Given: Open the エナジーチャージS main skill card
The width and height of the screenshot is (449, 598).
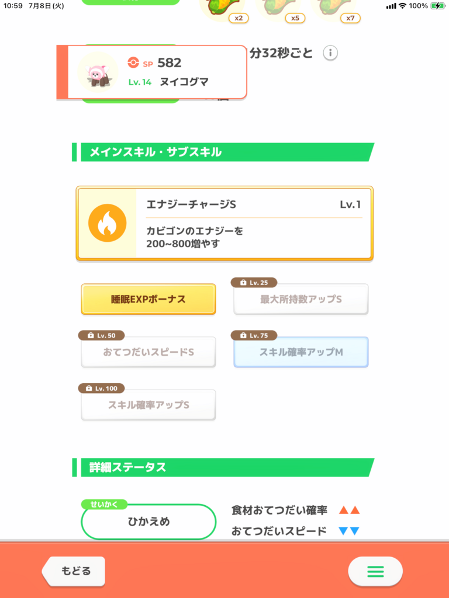Looking at the screenshot, I should pyautogui.click(x=224, y=224).
